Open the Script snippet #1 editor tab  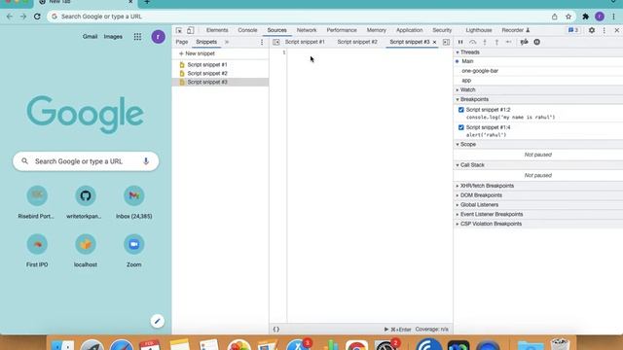pos(305,42)
